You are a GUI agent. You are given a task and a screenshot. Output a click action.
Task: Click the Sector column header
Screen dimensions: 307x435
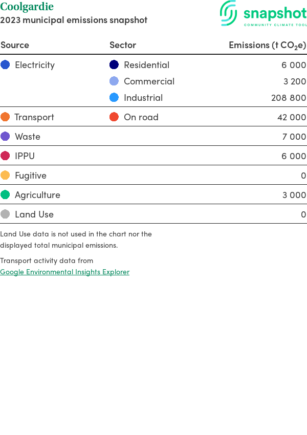tap(123, 45)
